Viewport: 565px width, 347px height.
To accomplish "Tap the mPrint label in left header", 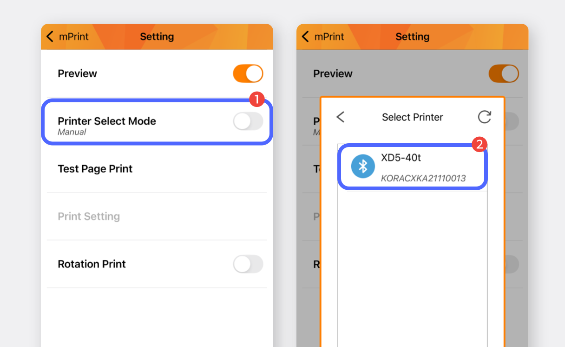I will (74, 37).
